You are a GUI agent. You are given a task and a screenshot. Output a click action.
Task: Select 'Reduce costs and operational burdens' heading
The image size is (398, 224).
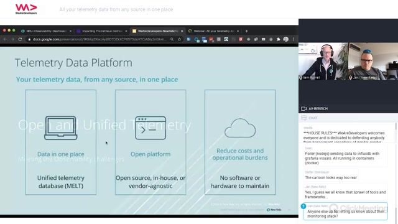[x=240, y=154]
